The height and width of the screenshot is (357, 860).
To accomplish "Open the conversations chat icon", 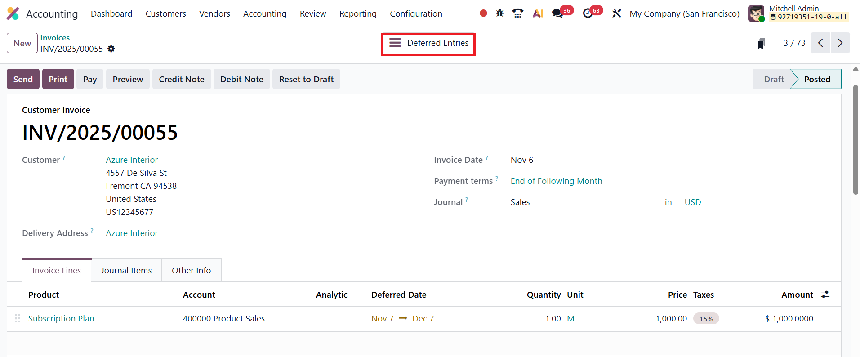I will 557,13.
